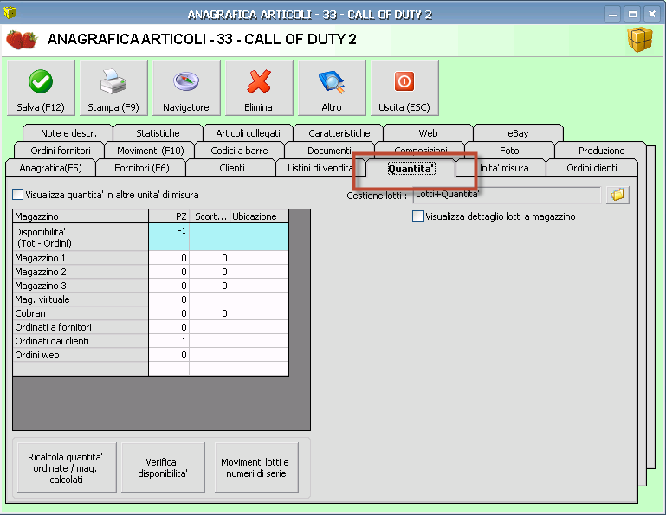Click Ricalcola quantita' ordinate / mag. calcolati button
The image size is (666, 515).
tap(67, 468)
